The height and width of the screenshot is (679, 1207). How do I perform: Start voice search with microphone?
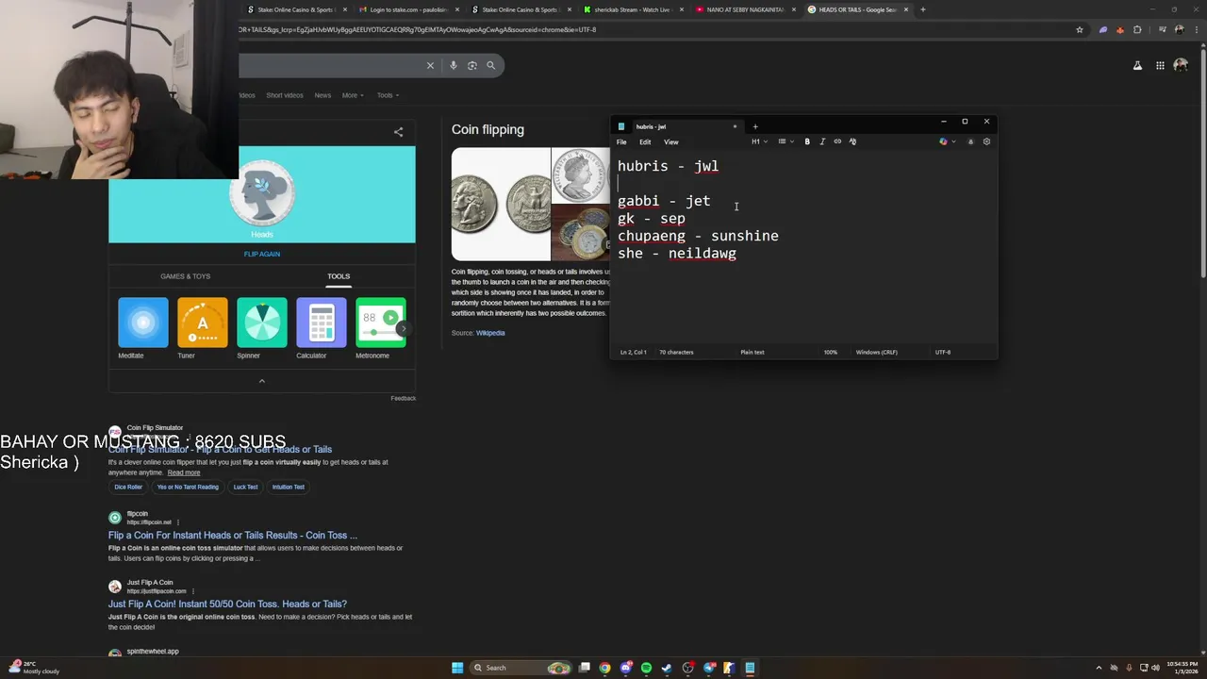(454, 65)
